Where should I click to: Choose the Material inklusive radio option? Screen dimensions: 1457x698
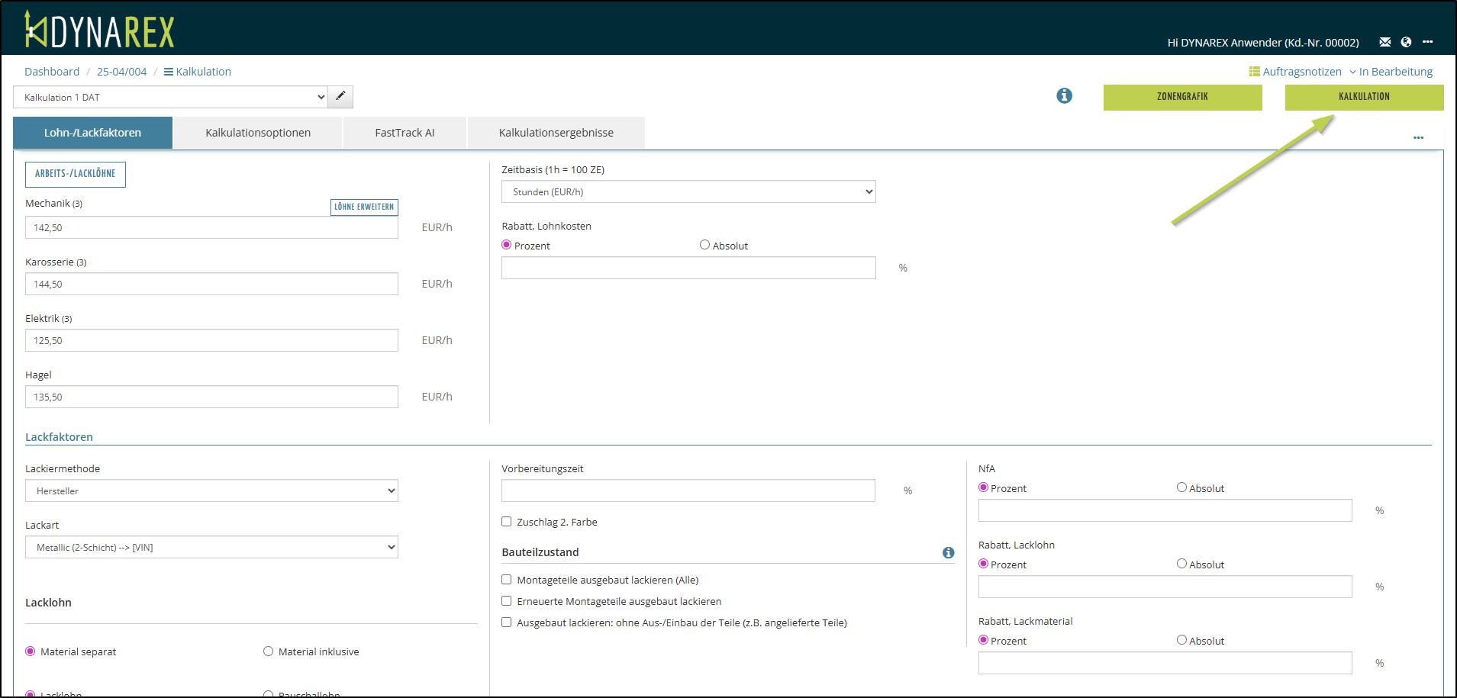click(x=268, y=651)
